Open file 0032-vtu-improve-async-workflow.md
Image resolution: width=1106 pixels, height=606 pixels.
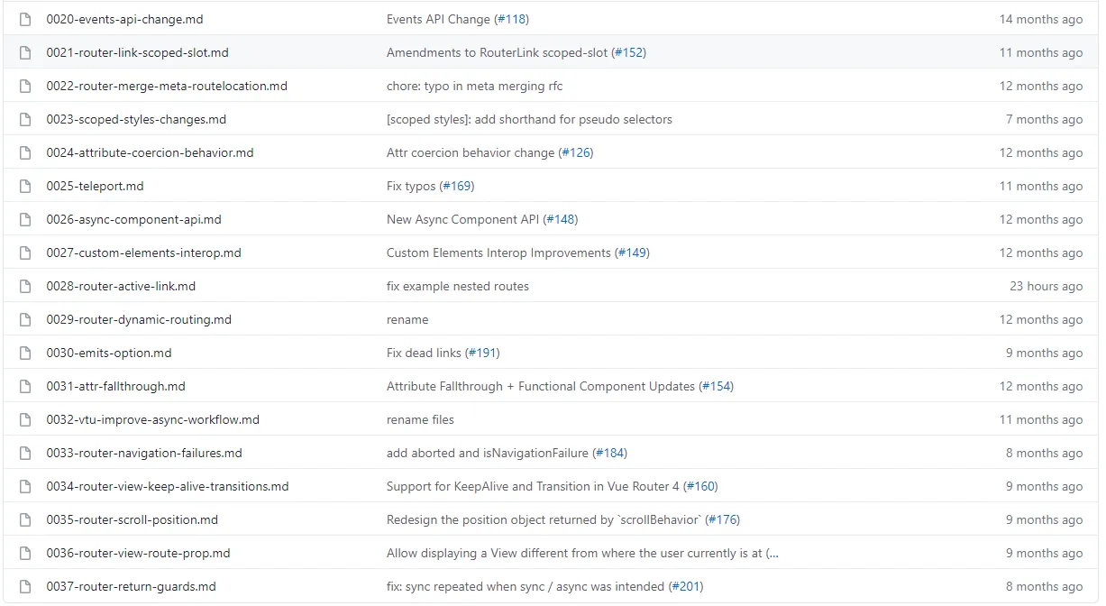click(153, 419)
